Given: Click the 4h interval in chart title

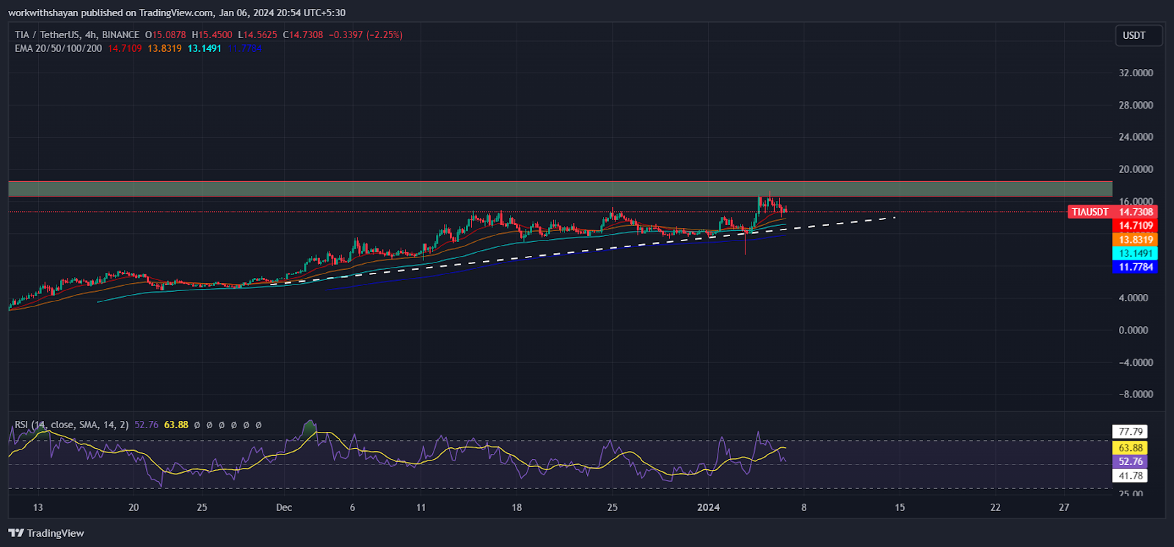Looking at the screenshot, I should click(90, 34).
